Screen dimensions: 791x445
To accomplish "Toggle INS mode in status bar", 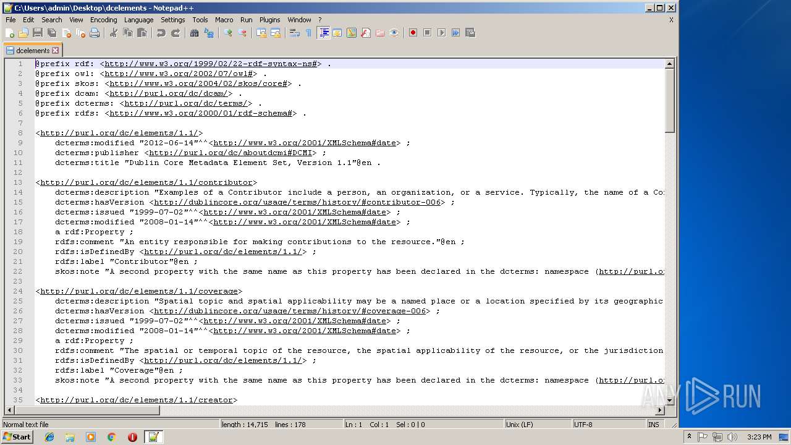I will tap(654, 425).
